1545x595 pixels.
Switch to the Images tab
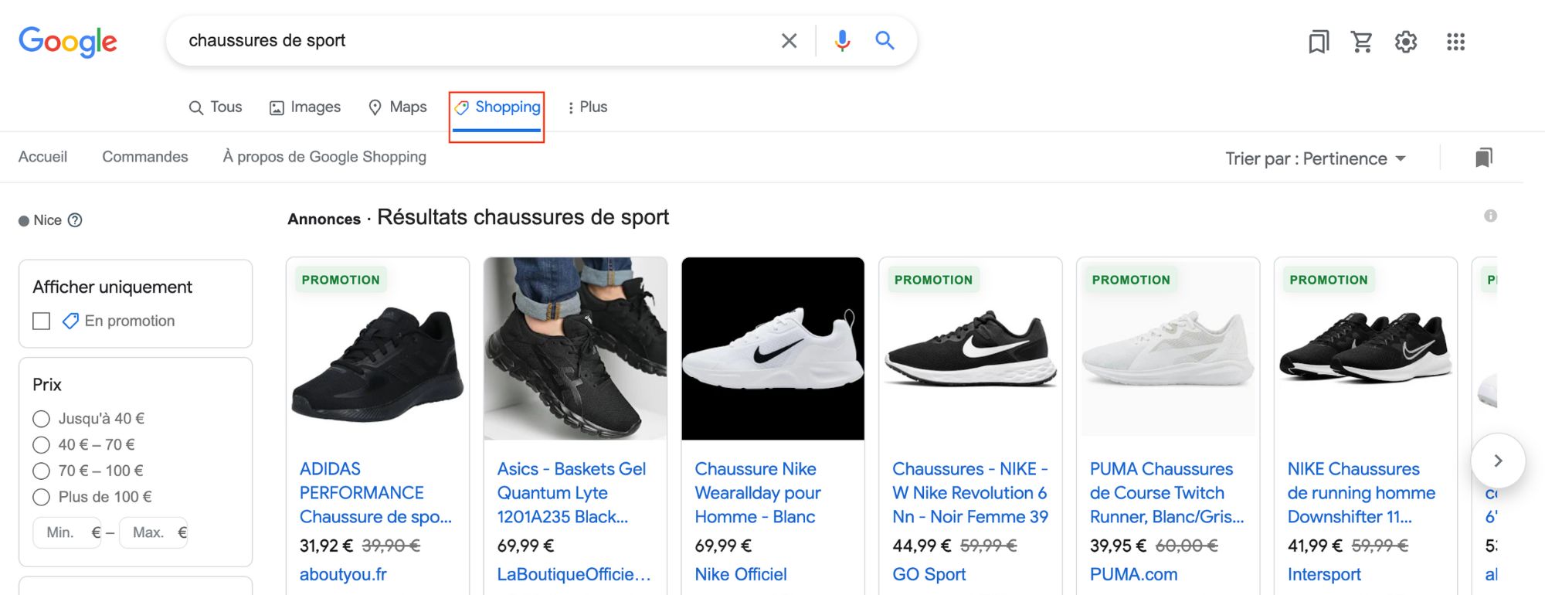click(304, 107)
